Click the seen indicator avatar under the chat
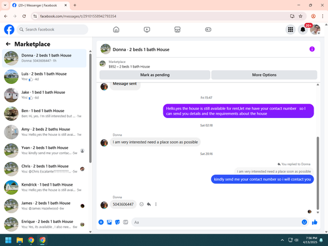328x246 pixels. point(310,211)
